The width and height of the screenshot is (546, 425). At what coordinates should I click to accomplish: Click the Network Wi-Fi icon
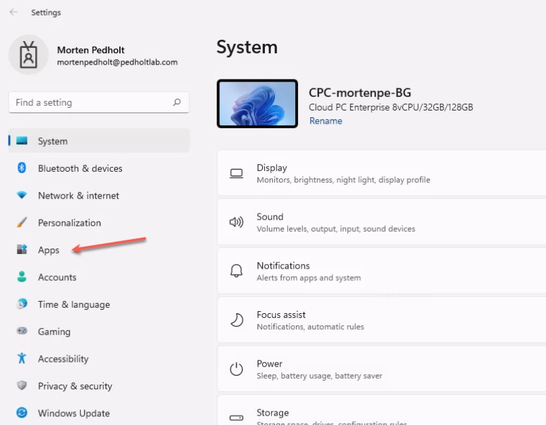22,195
